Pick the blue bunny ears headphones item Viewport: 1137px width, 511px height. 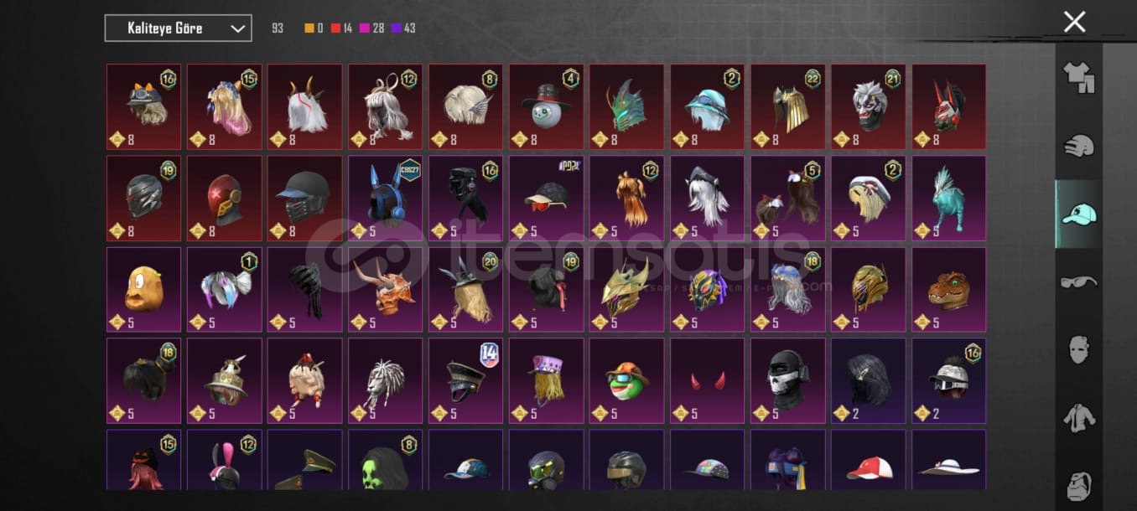tap(386, 198)
